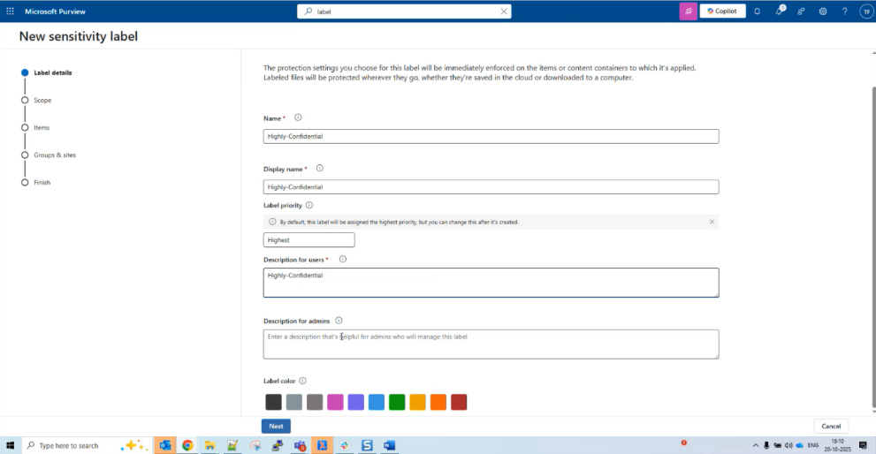Dismiss the label priority info banner
The width and height of the screenshot is (876, 454).
[712, 222]
